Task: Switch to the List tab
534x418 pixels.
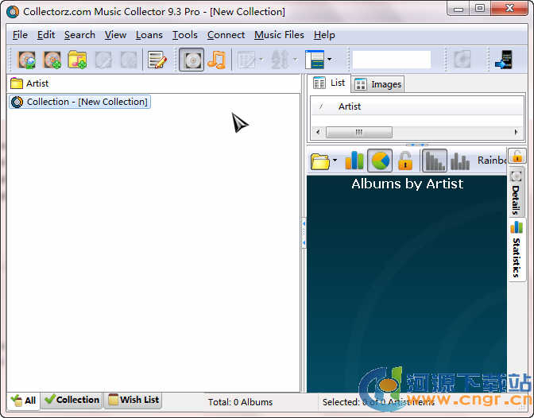Action: tap(329, 83)
